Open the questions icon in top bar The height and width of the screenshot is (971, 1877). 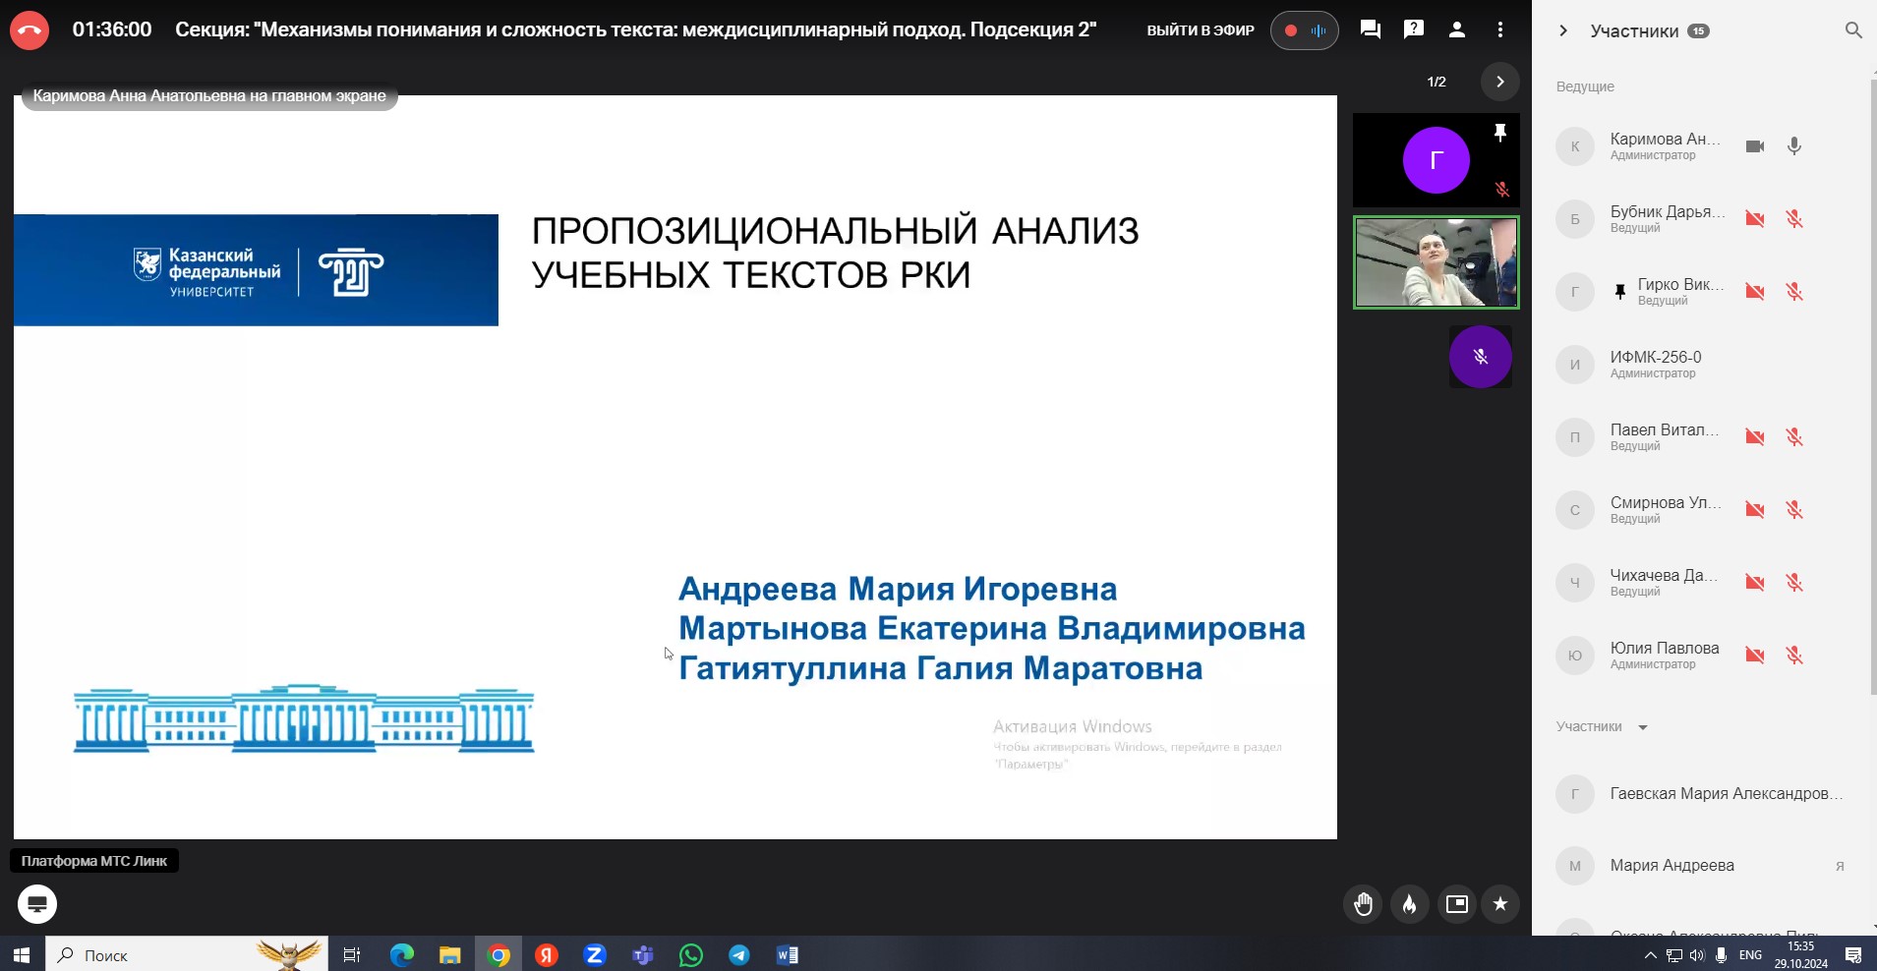point(1414,29)
